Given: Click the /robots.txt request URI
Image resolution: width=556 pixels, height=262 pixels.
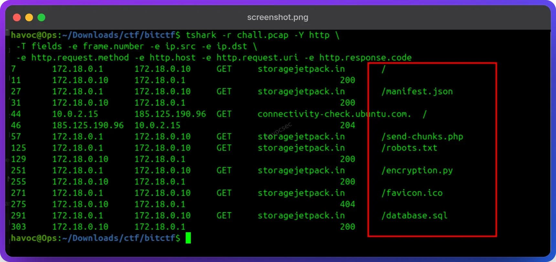Looking at the screenshot, I should (x=409, y=148).
